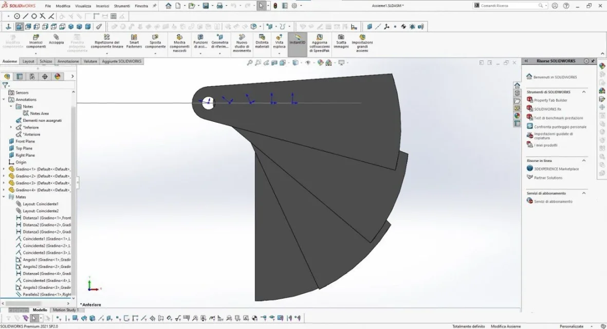Collapse Risorse in linea section

(584, 160)
